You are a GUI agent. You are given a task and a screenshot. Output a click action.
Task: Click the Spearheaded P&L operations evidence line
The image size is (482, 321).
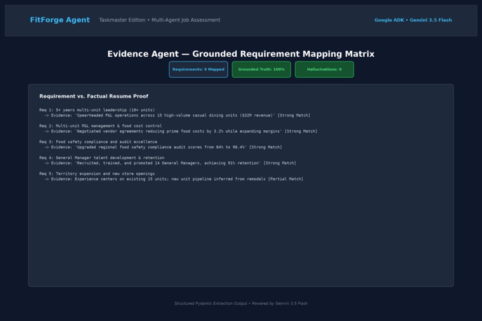point(177,115)
